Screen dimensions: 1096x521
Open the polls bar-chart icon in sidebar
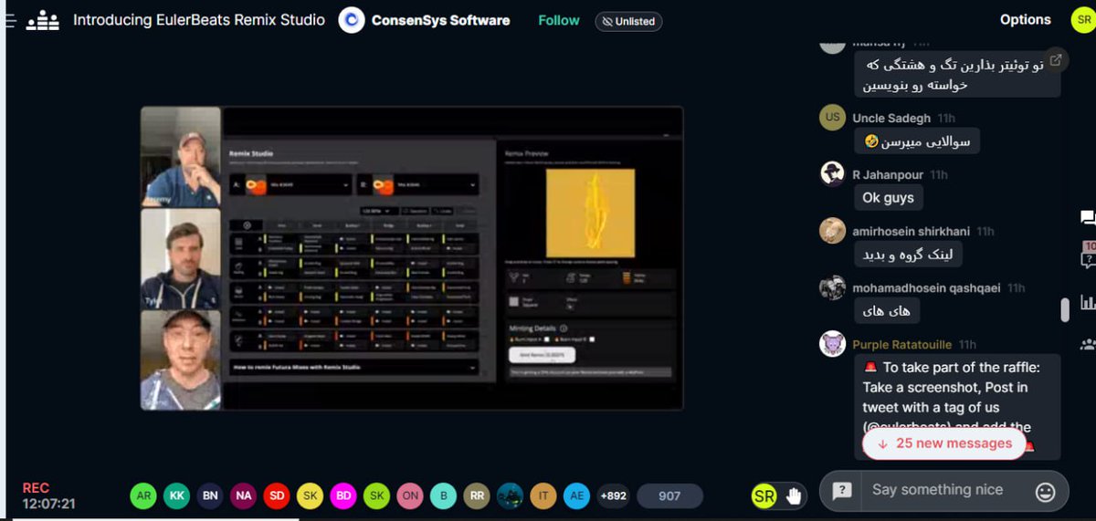(x=1087, y=302)
